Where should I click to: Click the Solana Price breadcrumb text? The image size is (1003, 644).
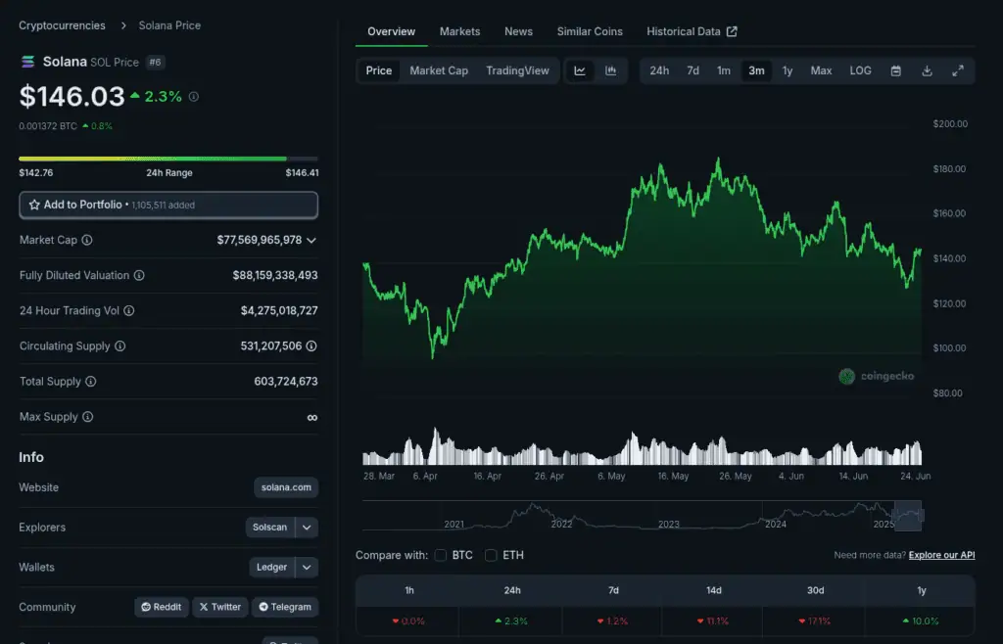point(169,25)
